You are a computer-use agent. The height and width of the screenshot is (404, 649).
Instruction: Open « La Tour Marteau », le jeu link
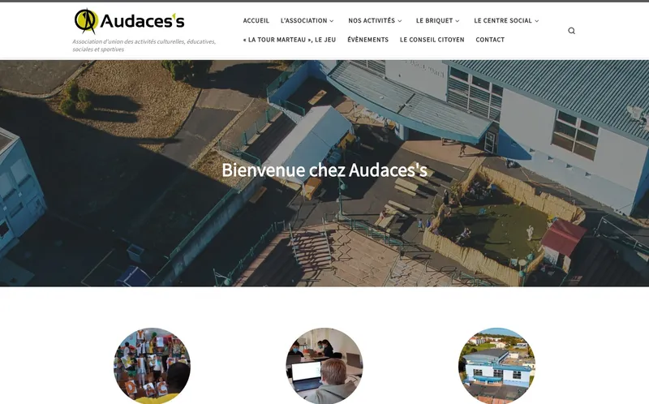pyautogui.click(x=290, y=40)
